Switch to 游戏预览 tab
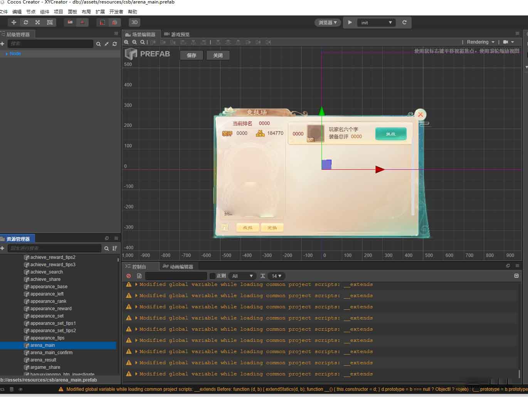Viewport: 528px width, 397px height. click(177, 34)
